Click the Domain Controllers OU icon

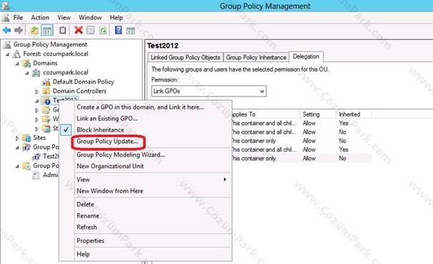point(46,91)
